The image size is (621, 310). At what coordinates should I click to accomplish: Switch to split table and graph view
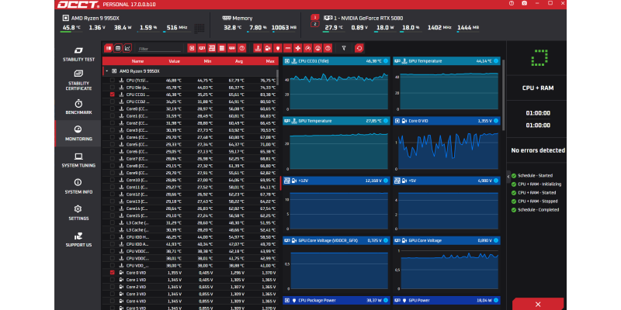point(108,48)
